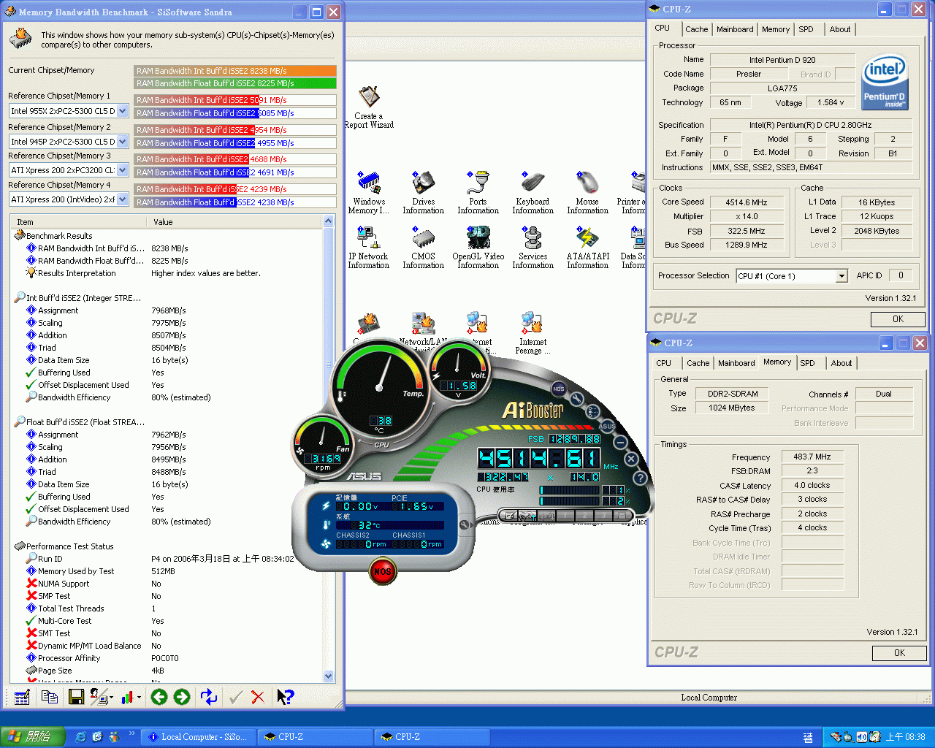Select About tab in upper CPU-Z window
The width and height of the screenshot is (935, 748).
(x=840, y=29)
